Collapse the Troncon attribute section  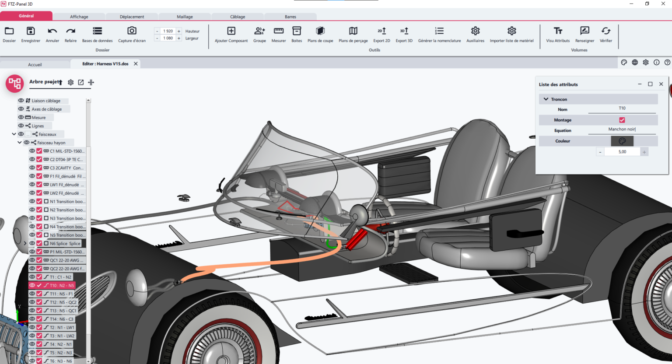coord(546,98)
